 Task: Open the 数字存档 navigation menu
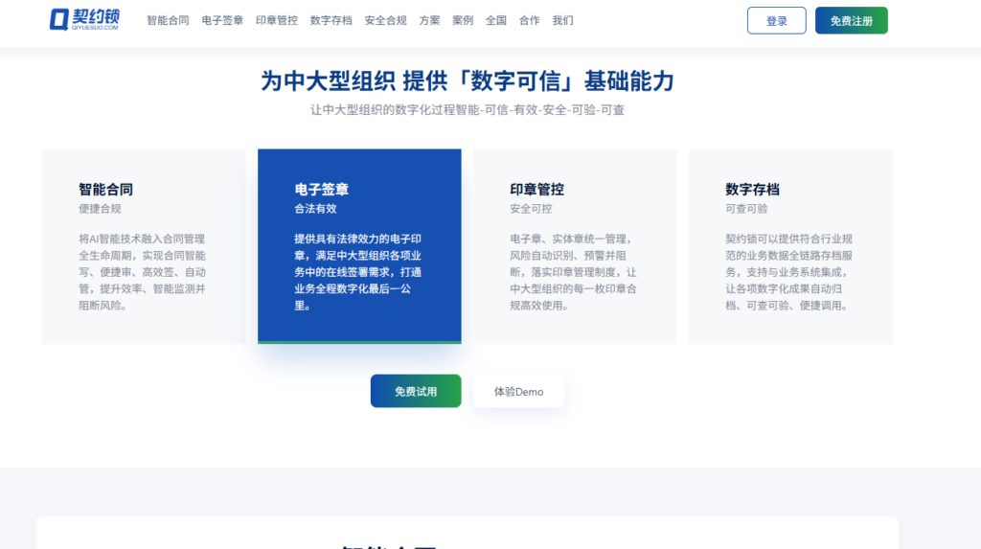331,21
